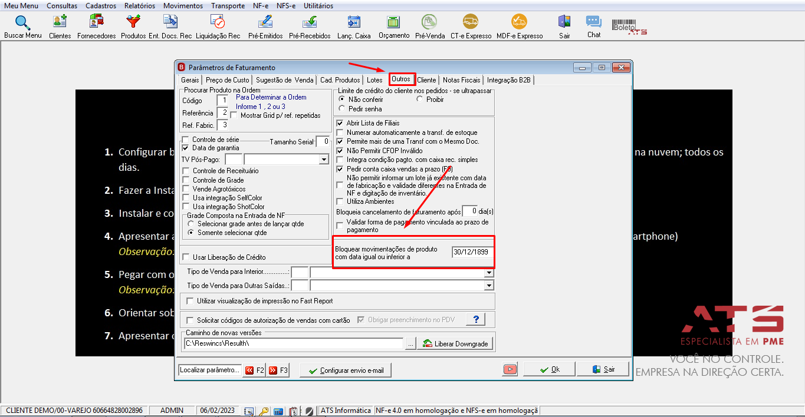Expand Tipo de Venda para Interior dropdown

(488, 273)
